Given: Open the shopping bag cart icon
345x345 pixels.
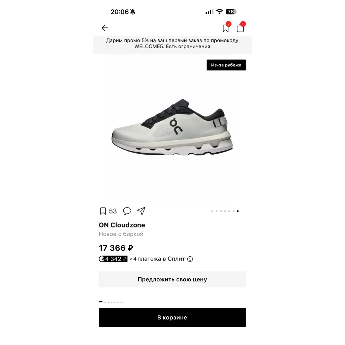Looking at the screenshot, I should [240, 28].
